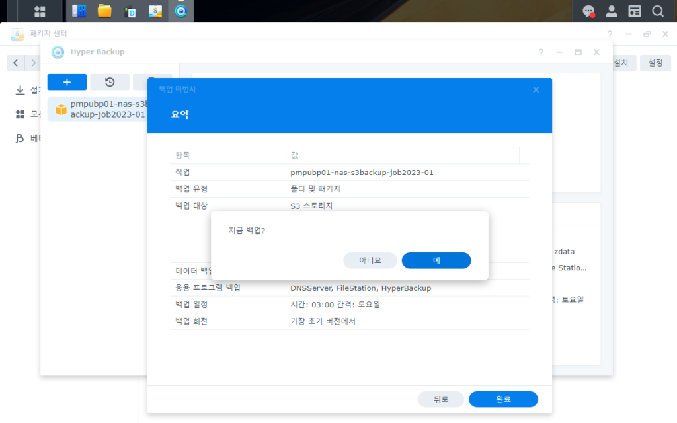The image size is (677, 423).
Task: Navigate back in Package Center
Action: [x=16, y=63]
